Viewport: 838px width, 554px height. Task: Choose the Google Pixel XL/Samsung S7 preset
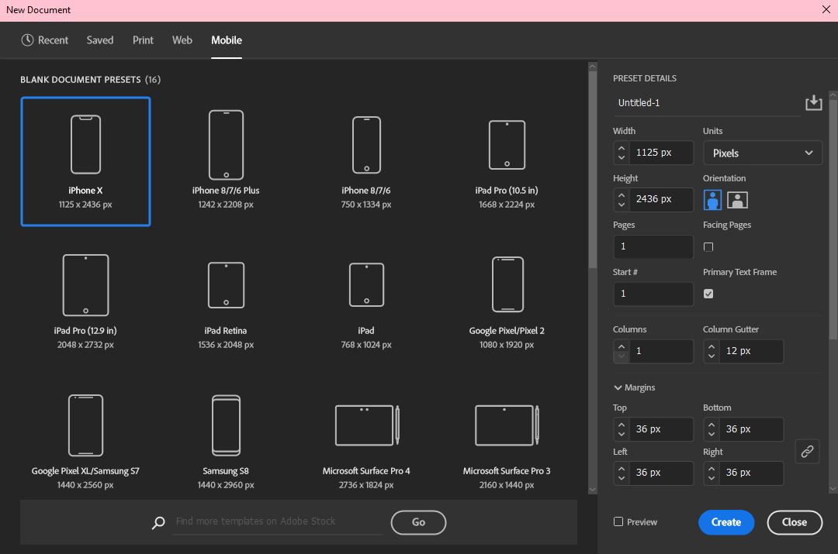click(x=85, y=441)
